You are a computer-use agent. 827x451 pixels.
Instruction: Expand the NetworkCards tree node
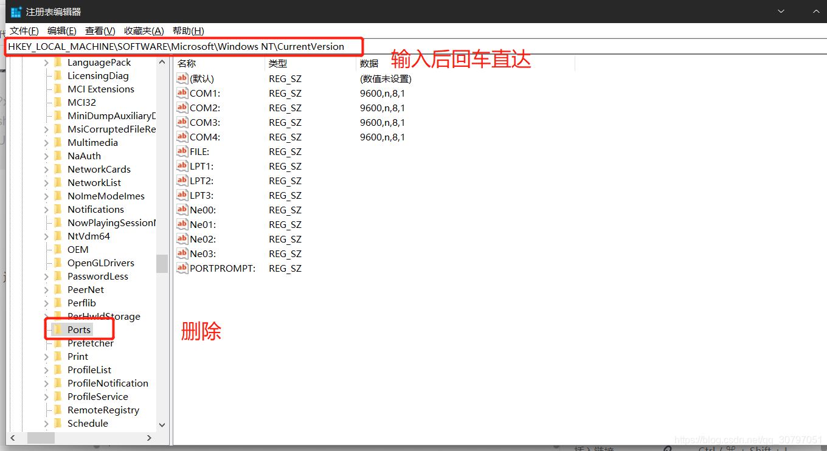pyautogui.click(x=46, y=170)
